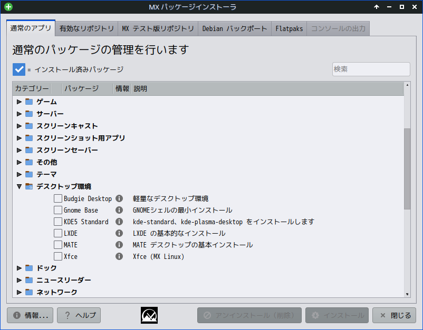
Task: Select the KDE5 Standard package name
Action: click(x=86, y=222)
